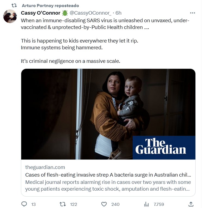Click the 122 reposts count
This screenshot has height=208, width=206.
click(73, 204)
